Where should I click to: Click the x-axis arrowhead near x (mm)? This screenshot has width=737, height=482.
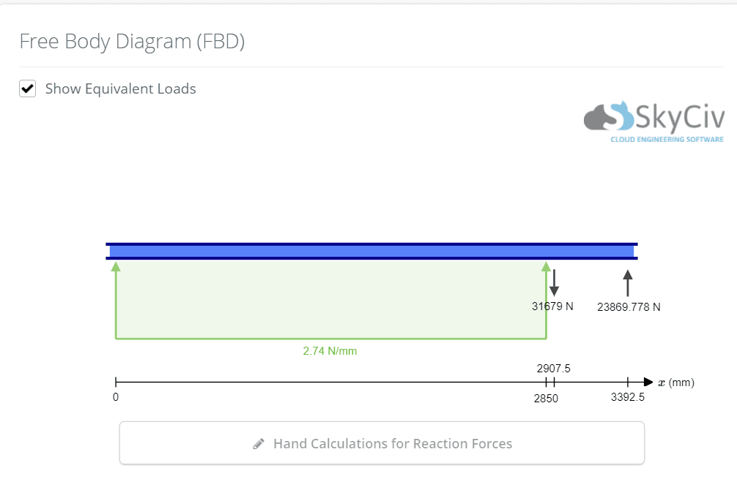point(648,382)
